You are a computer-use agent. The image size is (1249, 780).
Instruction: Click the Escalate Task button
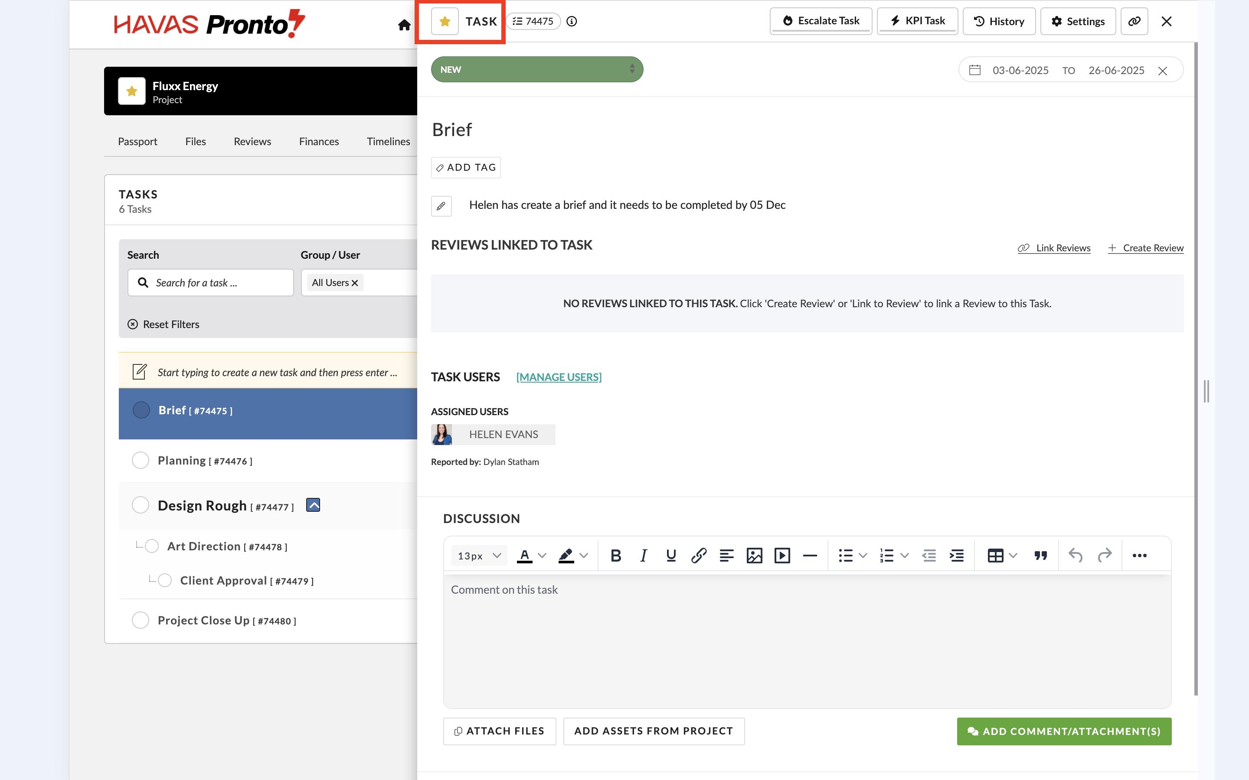[x=821, y=21]
